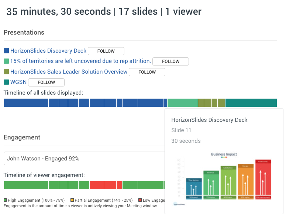The image size is (293, 223).
Task: Click the engagement definition note below legend
Action: point(80,206)
